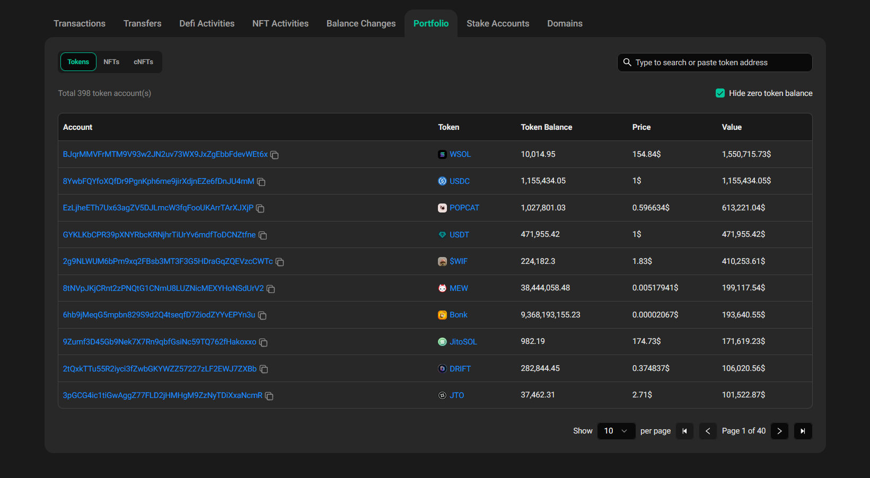This screenshot has width=870, height=478.
Task: Click the WSOL token logo icon
Action: 442,154
